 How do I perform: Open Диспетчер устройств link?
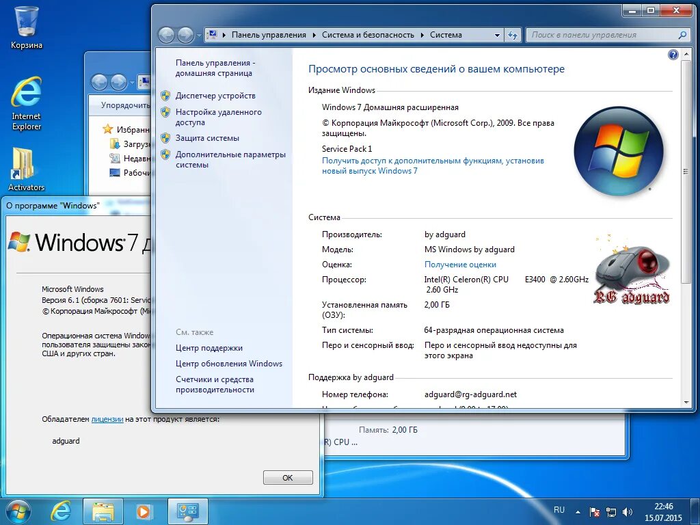coord(215,96)
